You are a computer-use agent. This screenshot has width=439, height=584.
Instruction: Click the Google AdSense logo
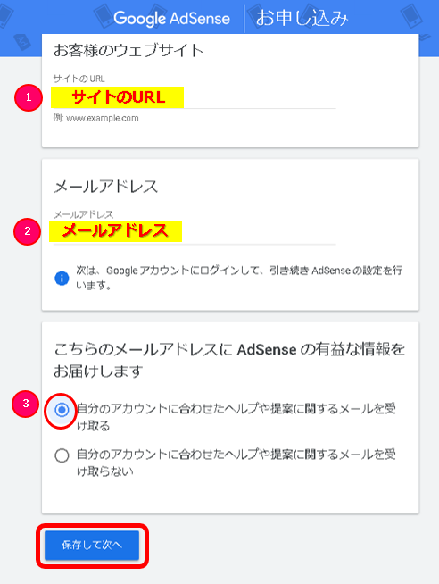tap(171, 18)
